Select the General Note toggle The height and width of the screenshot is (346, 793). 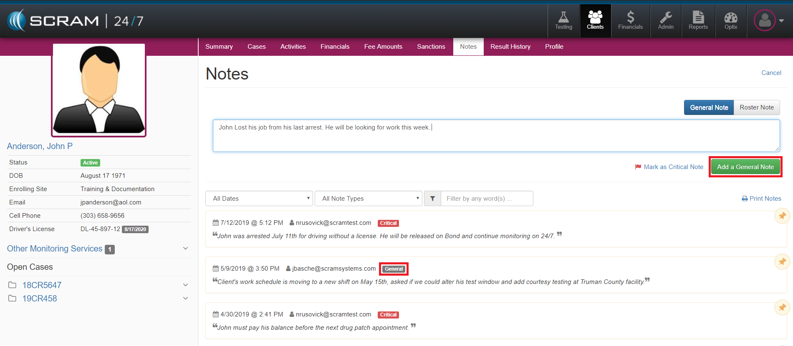click(x=709, y=107)
